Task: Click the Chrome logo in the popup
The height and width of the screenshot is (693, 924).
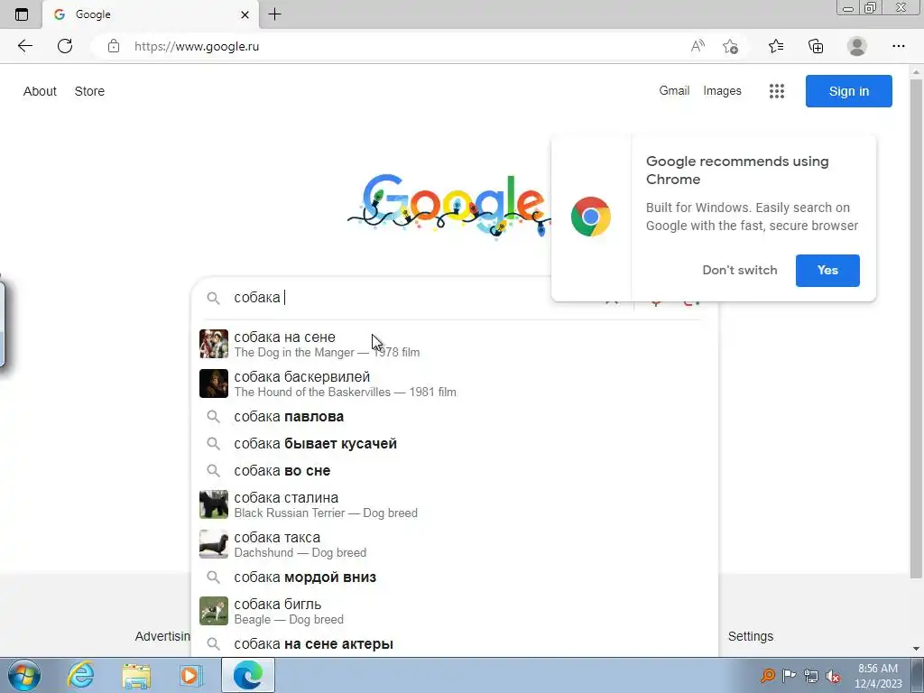Action: [590, 217]
